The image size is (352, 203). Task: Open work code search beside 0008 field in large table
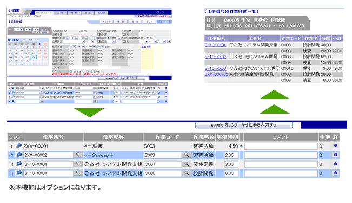pos(187,173)
